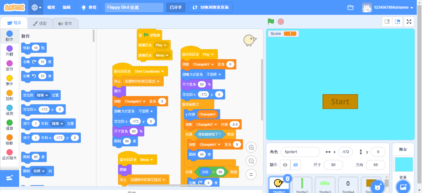Click the 方向 direction field

click(376, 165)
